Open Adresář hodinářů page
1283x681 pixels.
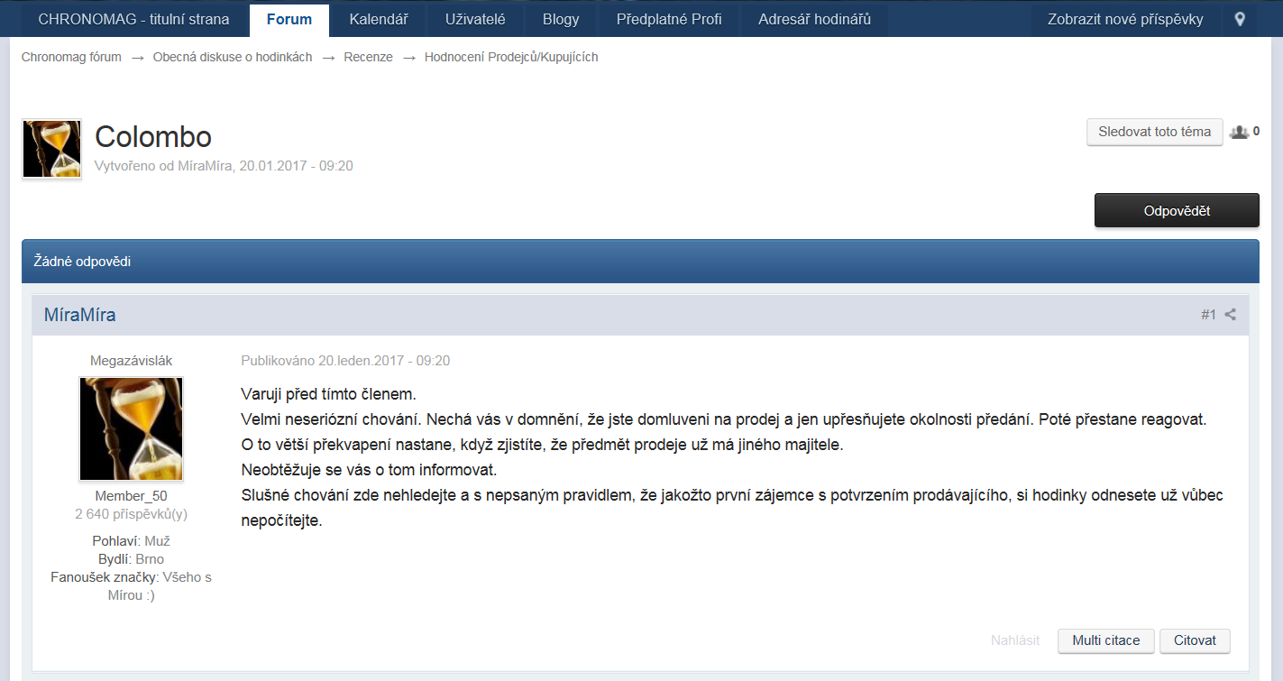tap(814, 19)
